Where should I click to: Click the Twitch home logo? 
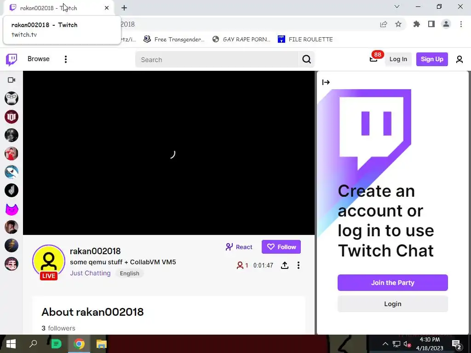tap(11, 59)
